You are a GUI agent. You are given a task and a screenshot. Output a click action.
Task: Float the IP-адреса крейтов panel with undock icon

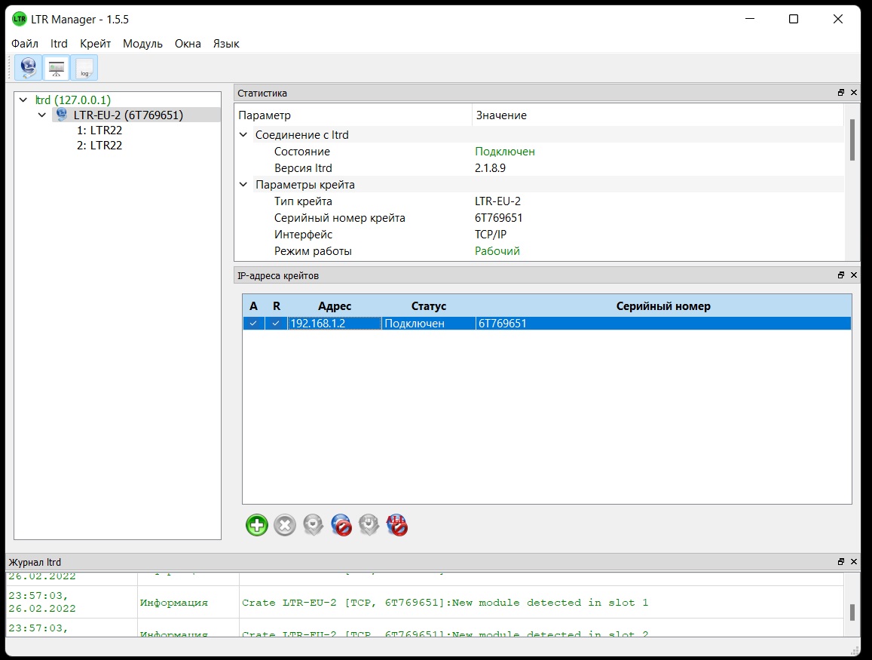tap(841, 275)
